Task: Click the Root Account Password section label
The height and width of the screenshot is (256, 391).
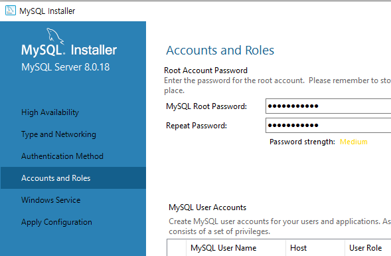Action: click(206, 70)
